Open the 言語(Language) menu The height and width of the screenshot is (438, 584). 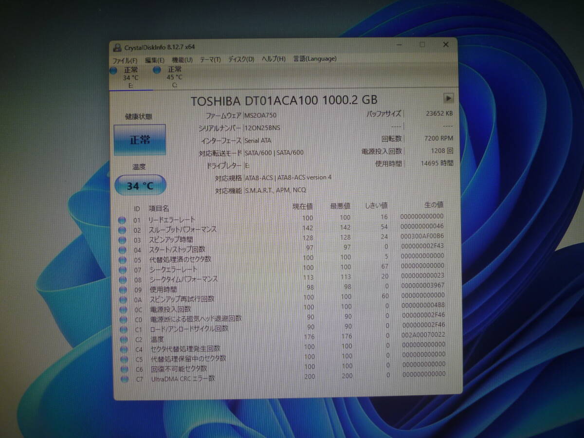click(x=315, y=58)
